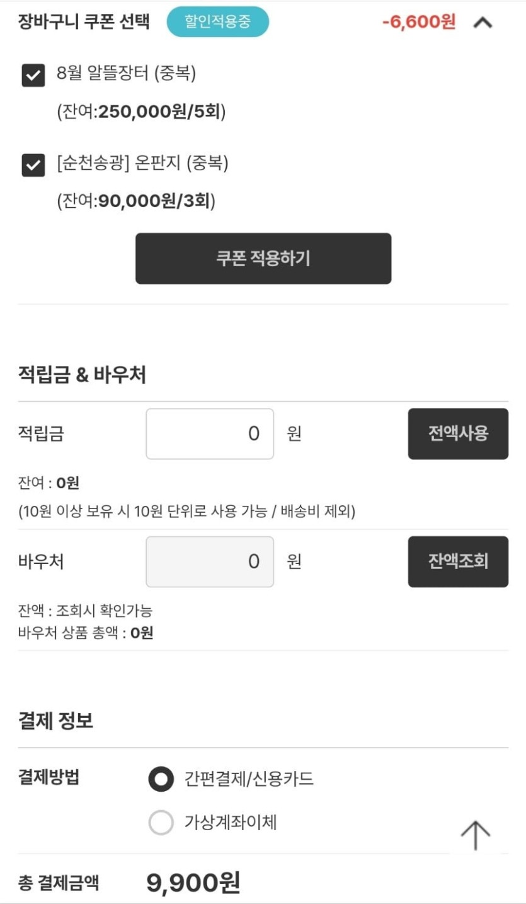
Task: Click the 할인적용중 status badge
Action: (x=217, y=22)
